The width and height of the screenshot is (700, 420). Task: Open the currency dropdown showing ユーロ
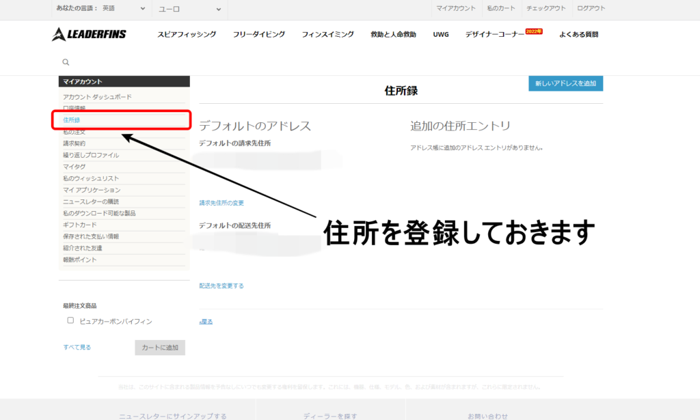coord(189,9)
